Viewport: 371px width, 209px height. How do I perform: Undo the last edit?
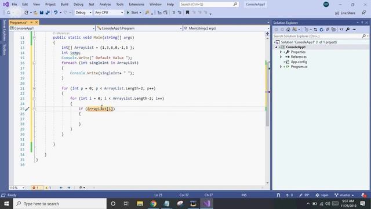click(56, 13)
